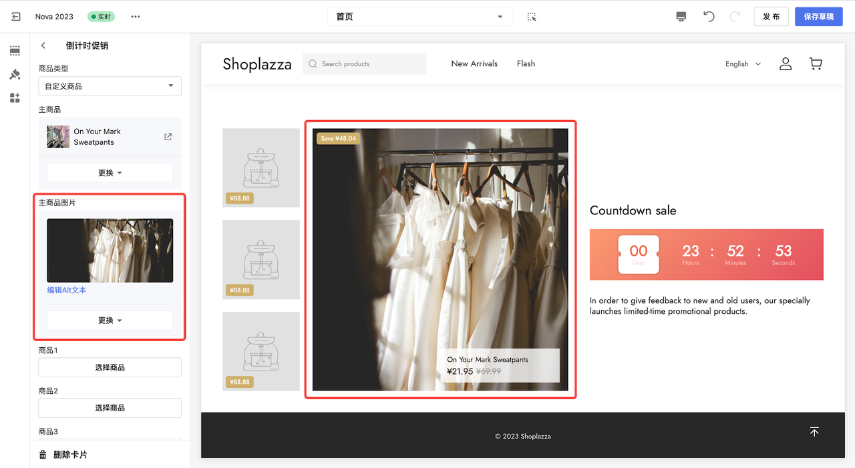Open the sections panel in left sidebar
The height and width of the screenshot is (468, 855).
click(x=15, y=51)
